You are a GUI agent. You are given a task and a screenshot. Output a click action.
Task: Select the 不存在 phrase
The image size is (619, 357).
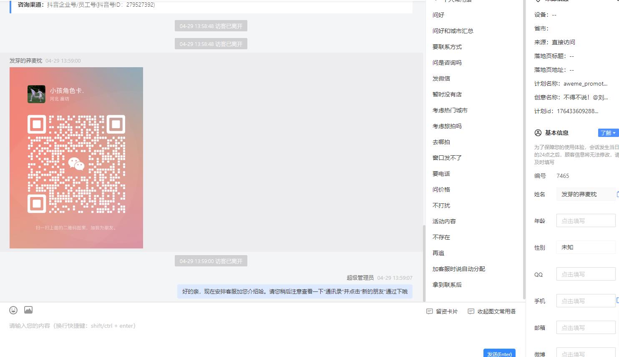441,237
